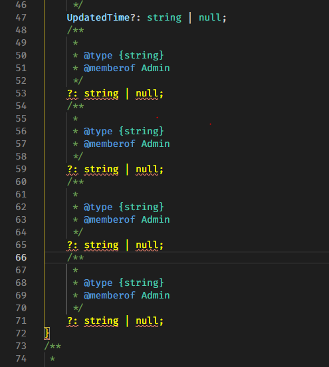Click Admin in the comment on line 69
The height and width of the screenshot is (367, 329).
[156, 296]
